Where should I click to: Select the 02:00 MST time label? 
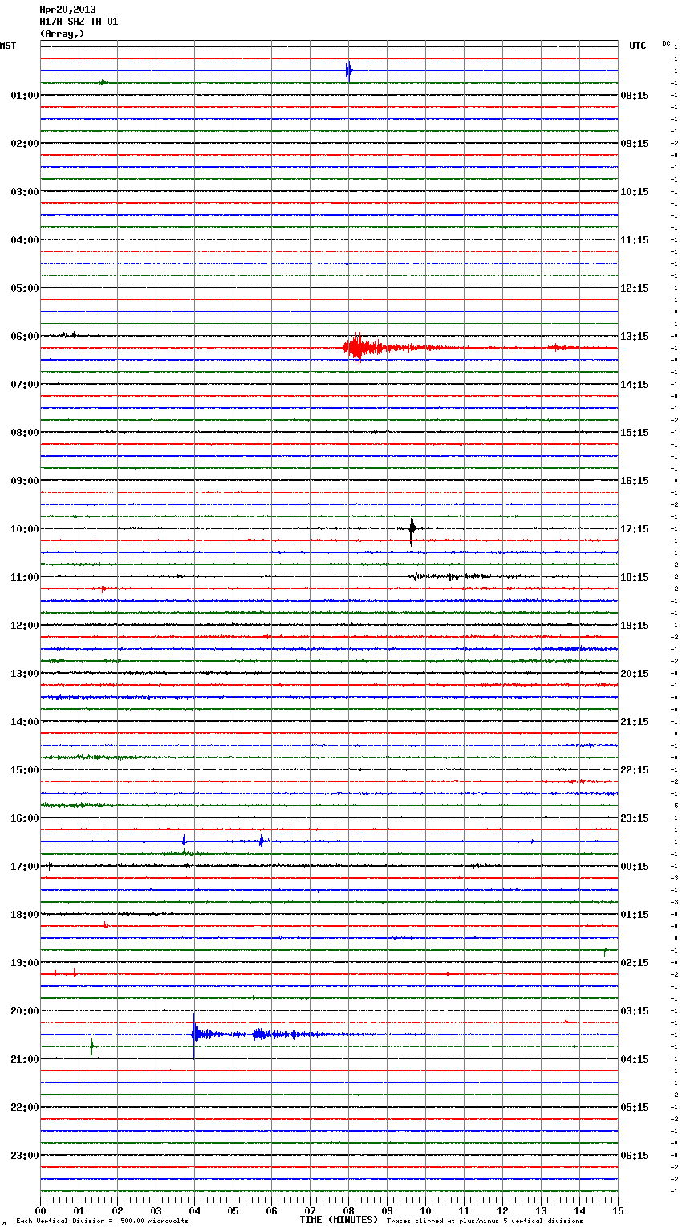pyautogui.click(x=25, y=144)
